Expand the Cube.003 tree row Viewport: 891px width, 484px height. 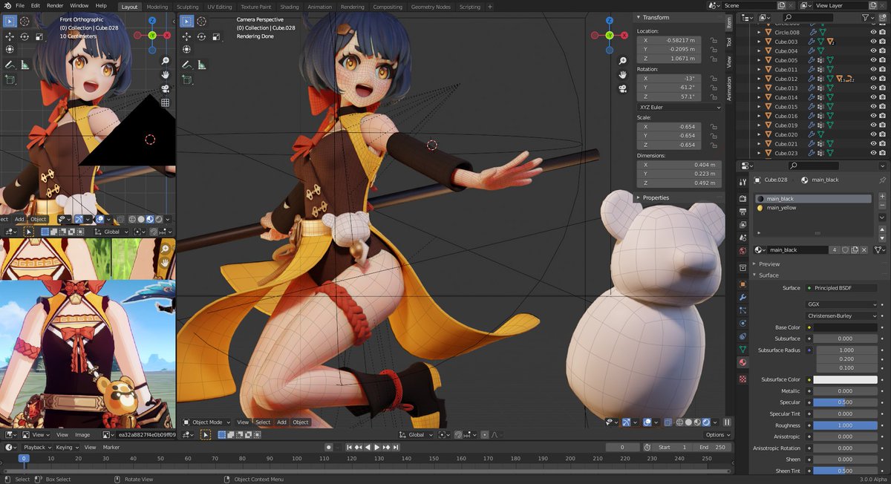click(759, 42)
